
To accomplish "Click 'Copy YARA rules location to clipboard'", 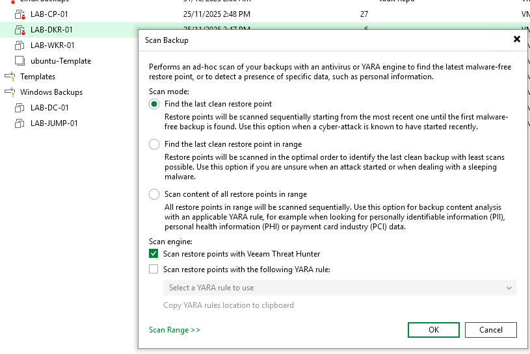I will click(228, 305).
